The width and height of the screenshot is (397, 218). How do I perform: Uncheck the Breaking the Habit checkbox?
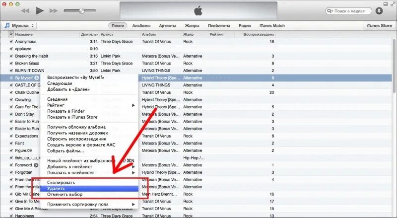11,56
